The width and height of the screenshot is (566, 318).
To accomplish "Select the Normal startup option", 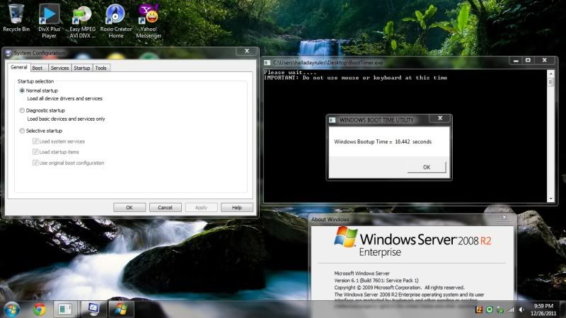I will [x=22, y=90].
